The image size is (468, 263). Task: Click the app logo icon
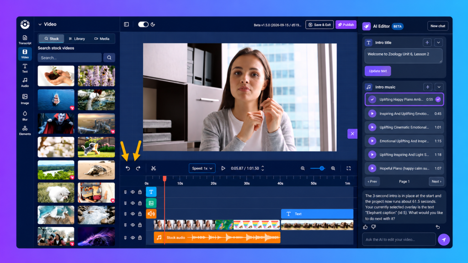click(25, 24)
